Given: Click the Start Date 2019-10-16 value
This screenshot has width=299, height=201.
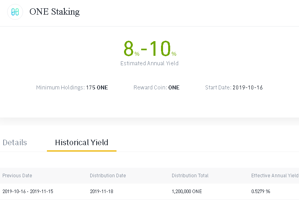Looking at the screenshot, I should 248,87.
